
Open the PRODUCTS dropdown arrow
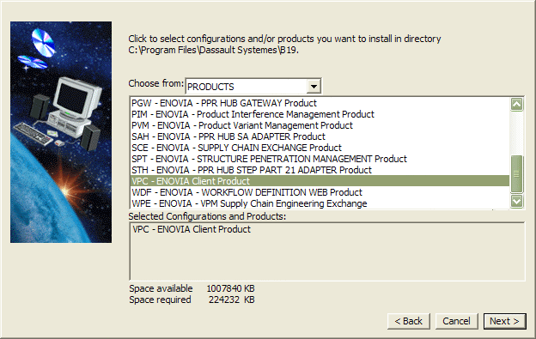tap(314, 87)
